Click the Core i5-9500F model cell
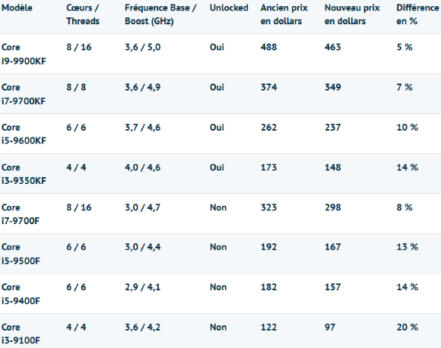The width and height of the screenshot is (441, 348). pyautogui.click(x=21, y=254)
